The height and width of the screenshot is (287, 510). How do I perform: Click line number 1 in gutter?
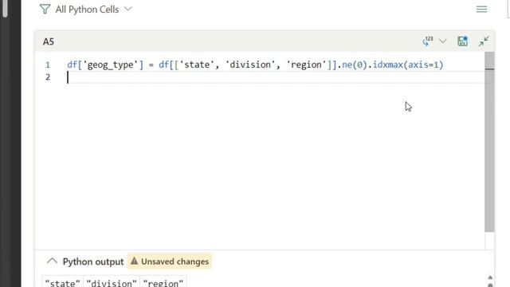[x=48, y=65]
